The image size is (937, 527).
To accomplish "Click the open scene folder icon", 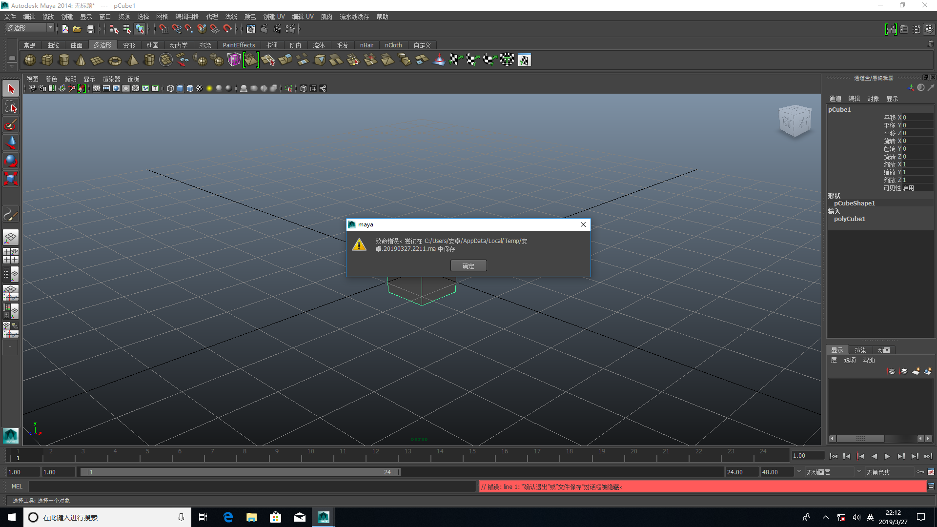I will [77, 29].
